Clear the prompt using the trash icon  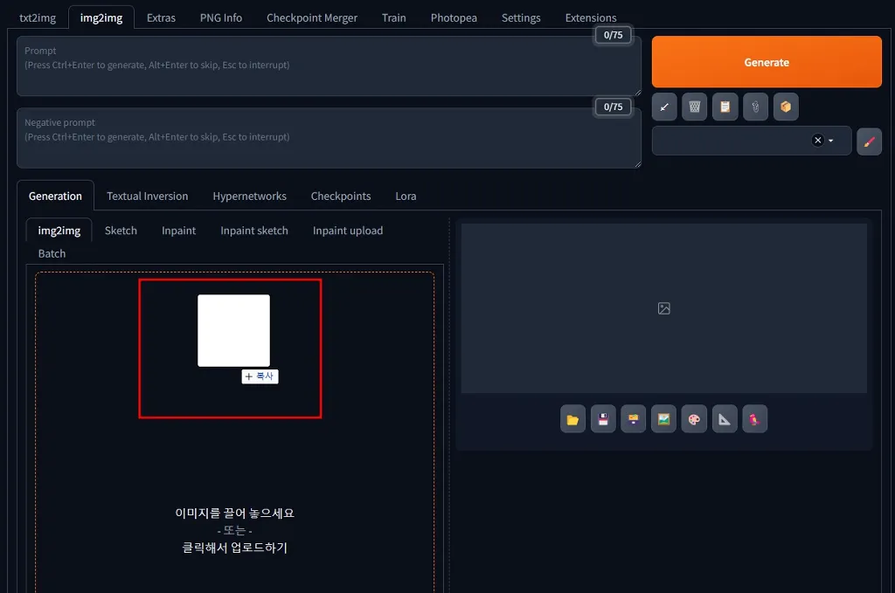tap(695, 107)
